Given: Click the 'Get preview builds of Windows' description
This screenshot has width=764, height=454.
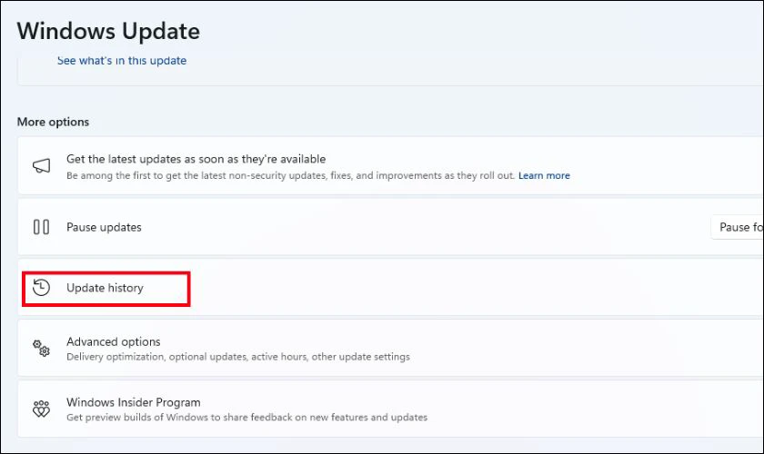Looking at the screenshot, I should [246, 417].
